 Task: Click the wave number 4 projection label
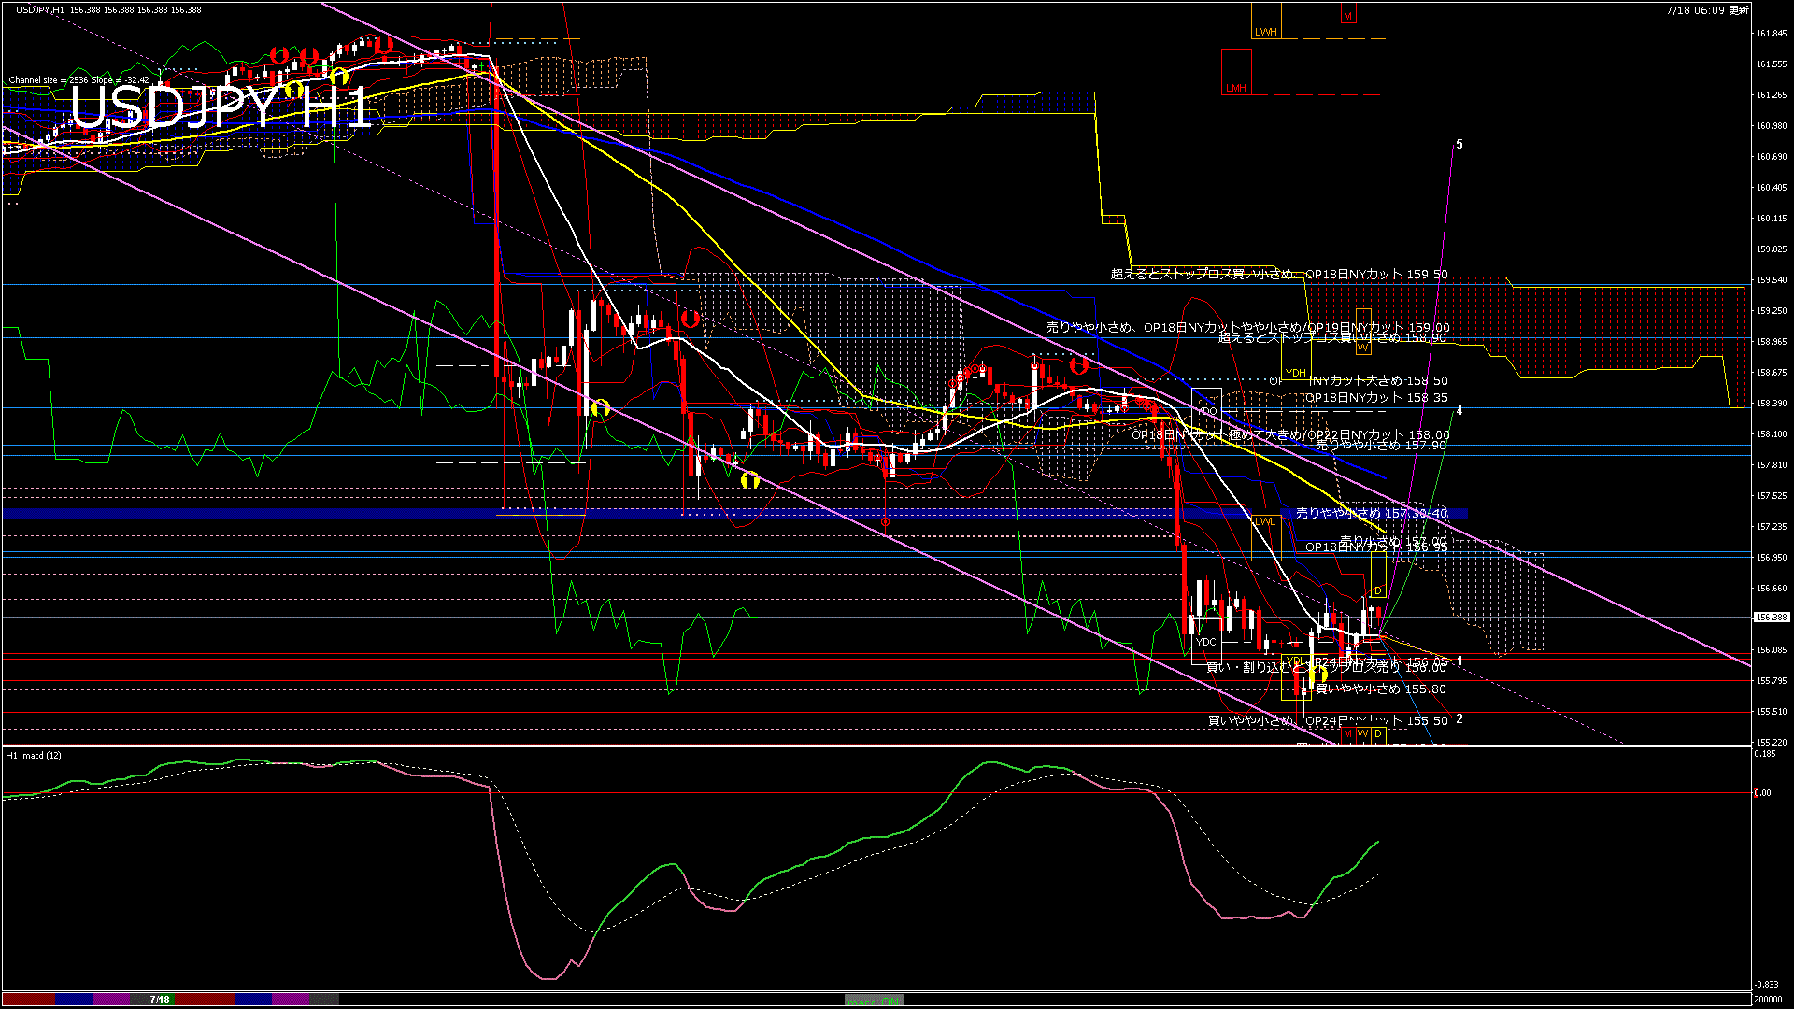(1459, 410)
